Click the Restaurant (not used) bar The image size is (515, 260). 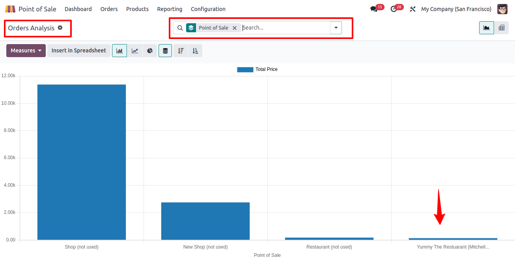329,239
